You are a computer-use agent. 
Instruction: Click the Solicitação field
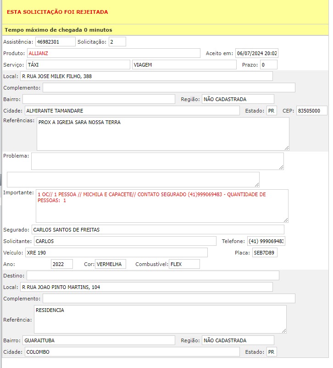pos(117,42)
